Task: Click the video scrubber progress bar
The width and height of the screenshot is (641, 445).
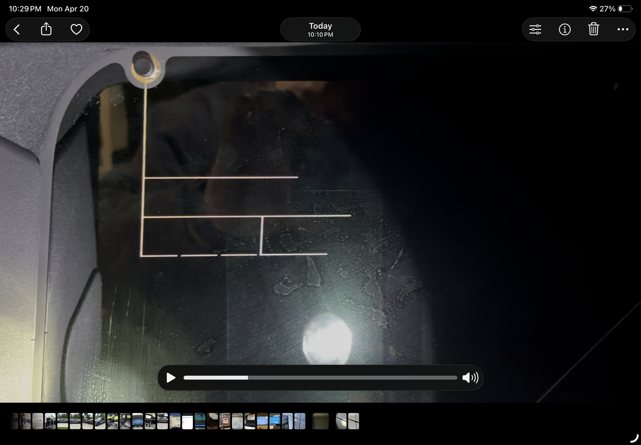Action: 320,378
